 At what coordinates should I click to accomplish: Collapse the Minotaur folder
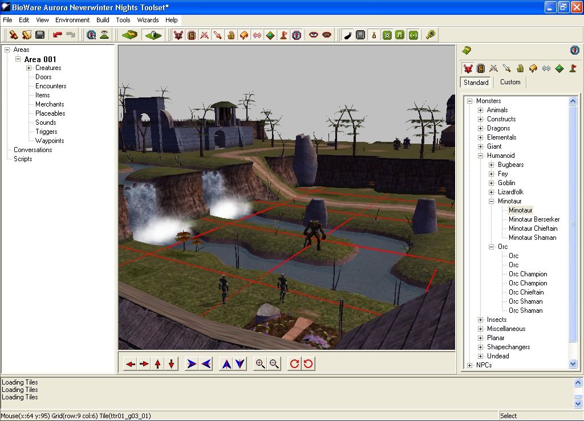pyautogui.click(x=492, y=201)
